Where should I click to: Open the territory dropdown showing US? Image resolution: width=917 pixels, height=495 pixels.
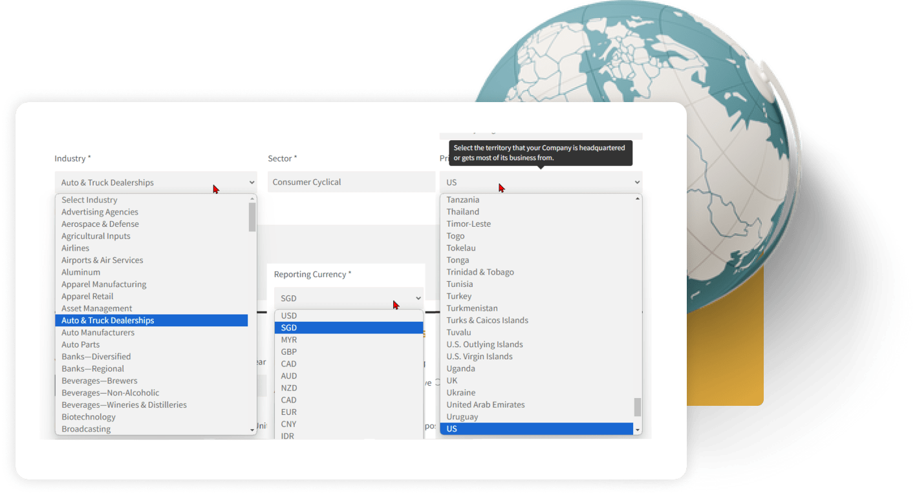(x=541, y=182)
